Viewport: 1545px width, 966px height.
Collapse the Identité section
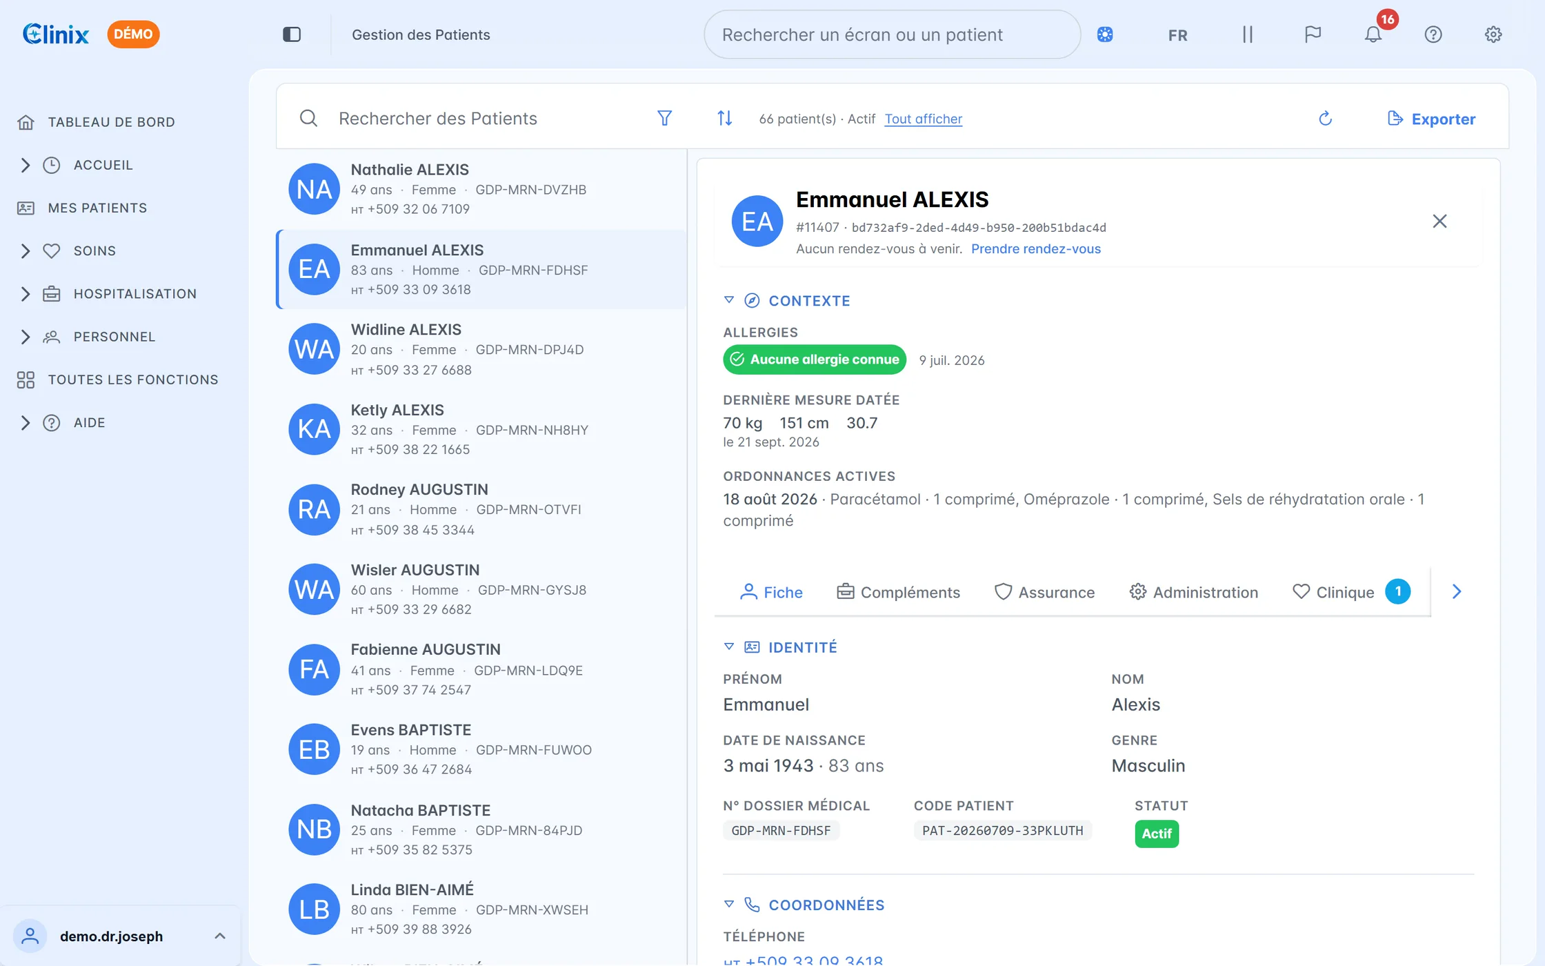[729, 647]
